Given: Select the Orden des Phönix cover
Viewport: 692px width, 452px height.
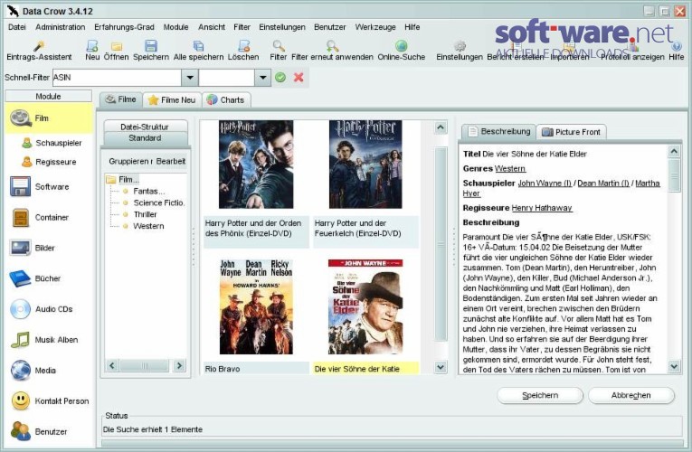Looking at the screenshot, I should tap(256, 164).
